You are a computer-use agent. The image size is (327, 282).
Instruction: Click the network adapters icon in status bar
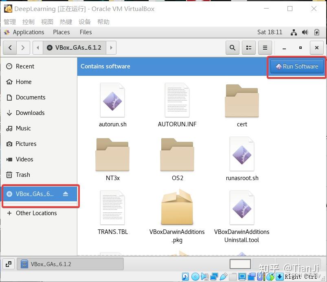[x=214, y=276]
